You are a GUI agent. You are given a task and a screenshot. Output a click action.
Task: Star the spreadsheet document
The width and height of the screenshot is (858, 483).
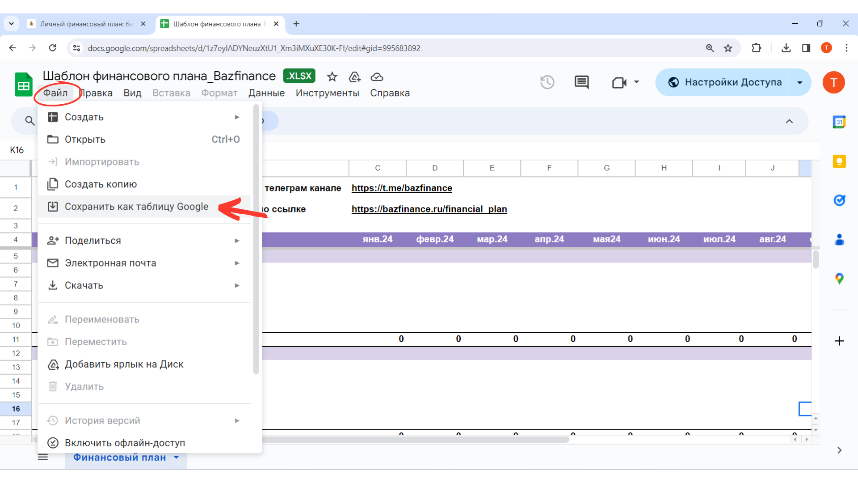click(x=332, y=77)
